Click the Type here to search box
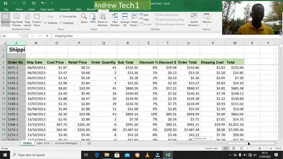The width and height of the screenshot is (283, 159). tap(46, 155)
